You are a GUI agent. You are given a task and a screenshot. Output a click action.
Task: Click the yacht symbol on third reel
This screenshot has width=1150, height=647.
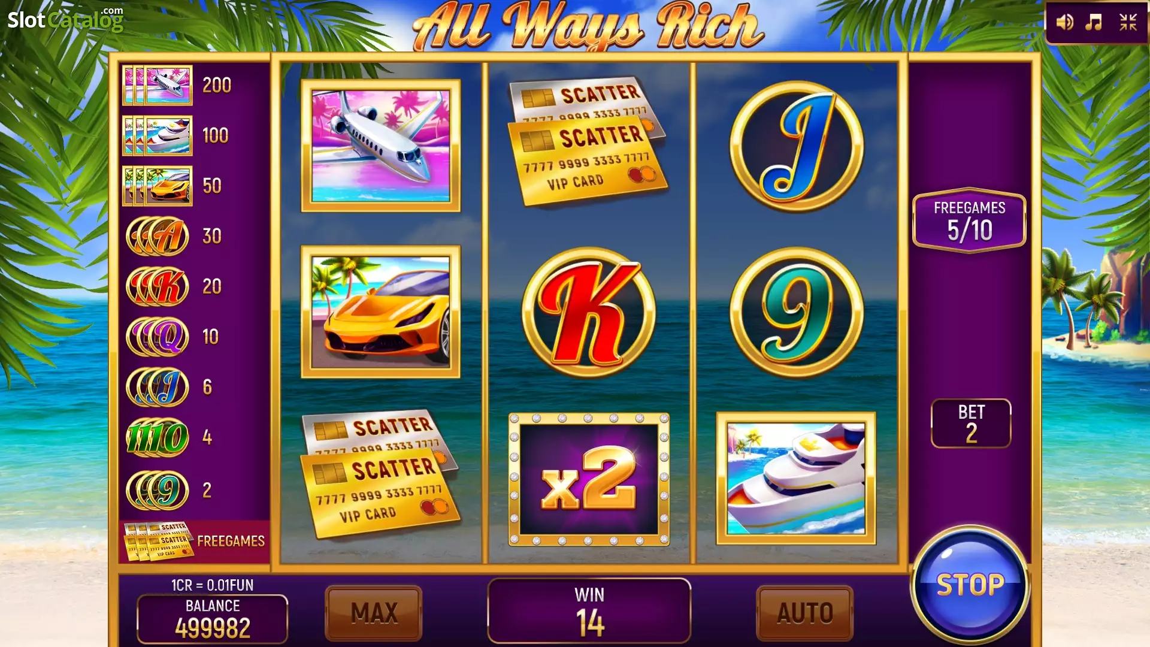click(797, 478)
